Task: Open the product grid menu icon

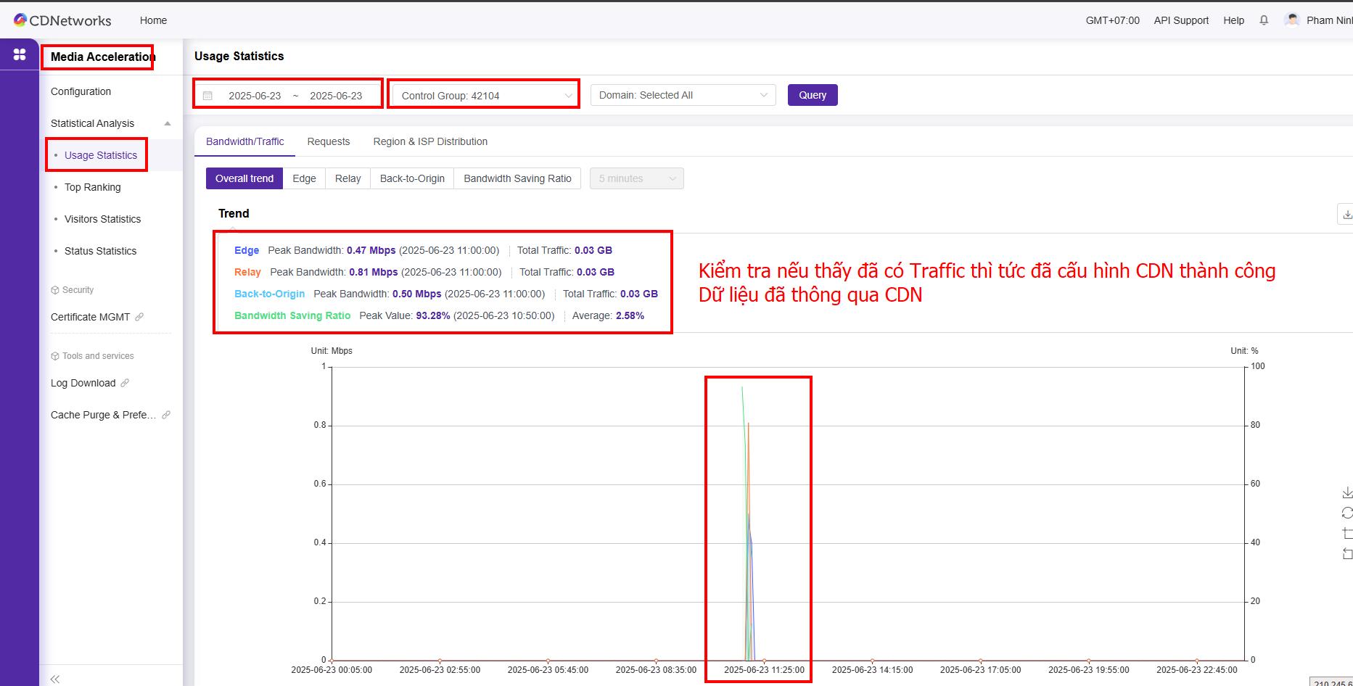Action: [20, 54]
